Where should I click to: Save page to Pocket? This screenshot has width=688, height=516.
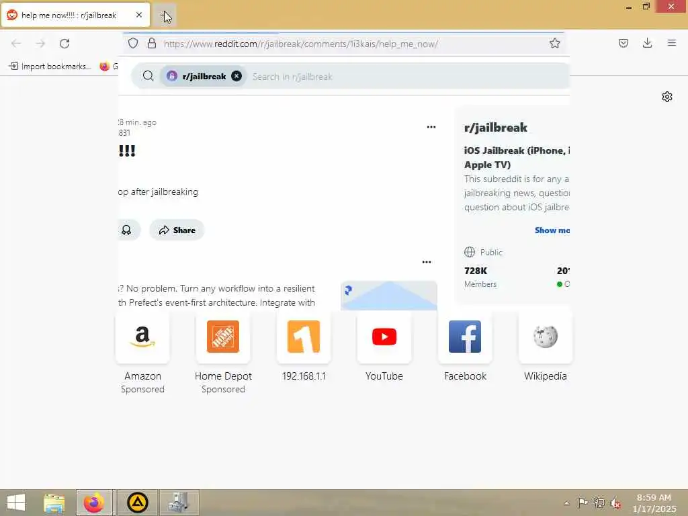coord(623,43)
